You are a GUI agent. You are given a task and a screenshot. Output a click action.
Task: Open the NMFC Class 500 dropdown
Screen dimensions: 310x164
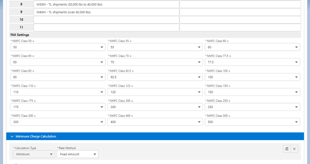tap(253, 122)
